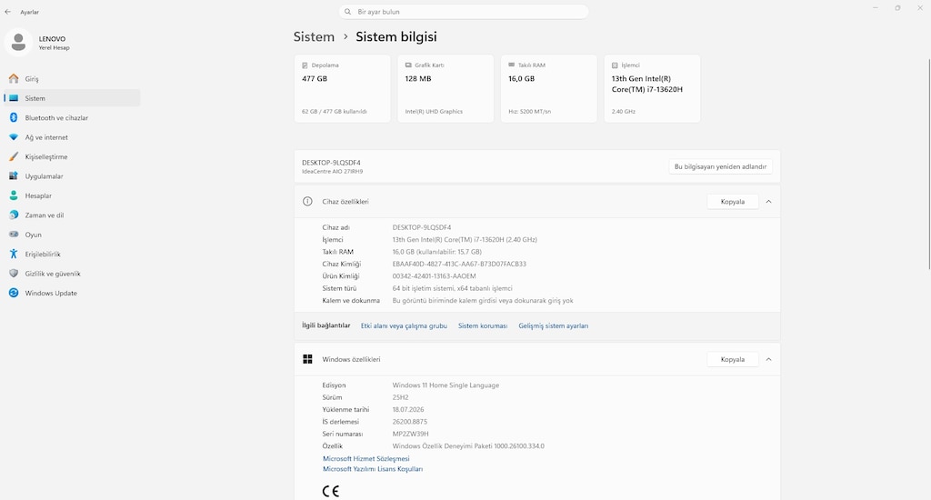Click Bu bilgisayarı yeniden adlandır button

[720, 167]
